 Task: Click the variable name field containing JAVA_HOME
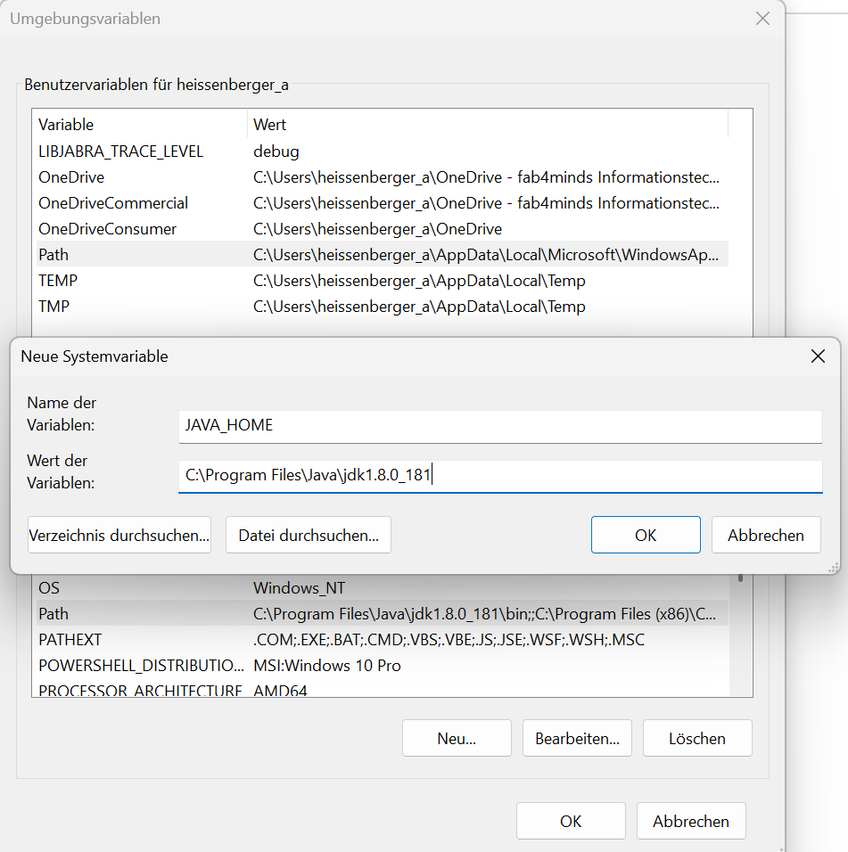pyautogui.click(x=499, y=426)
